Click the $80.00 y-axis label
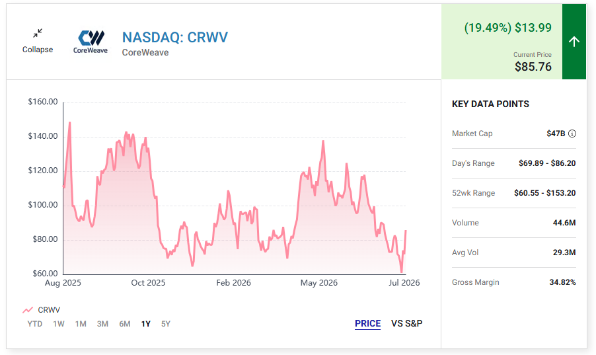The image size is (596, 355). pyautogui.click(x=45, y=239)
